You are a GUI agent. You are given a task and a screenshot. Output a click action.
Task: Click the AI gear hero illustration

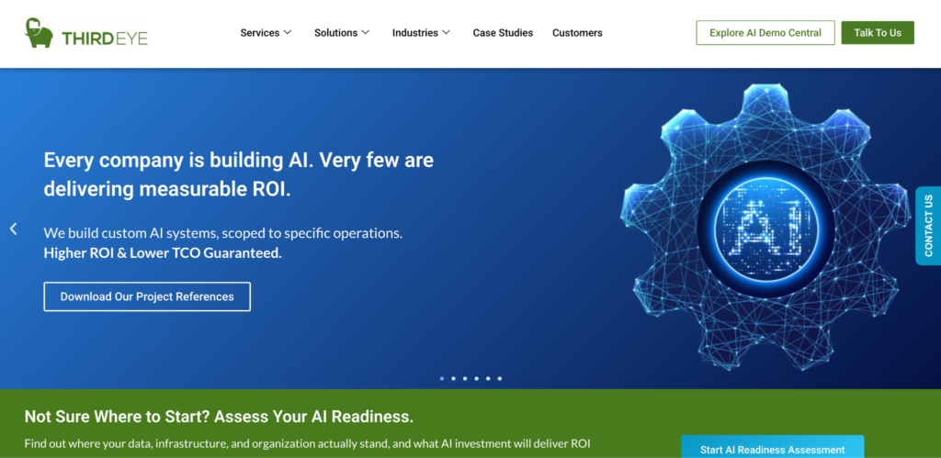tap(765, 228)
